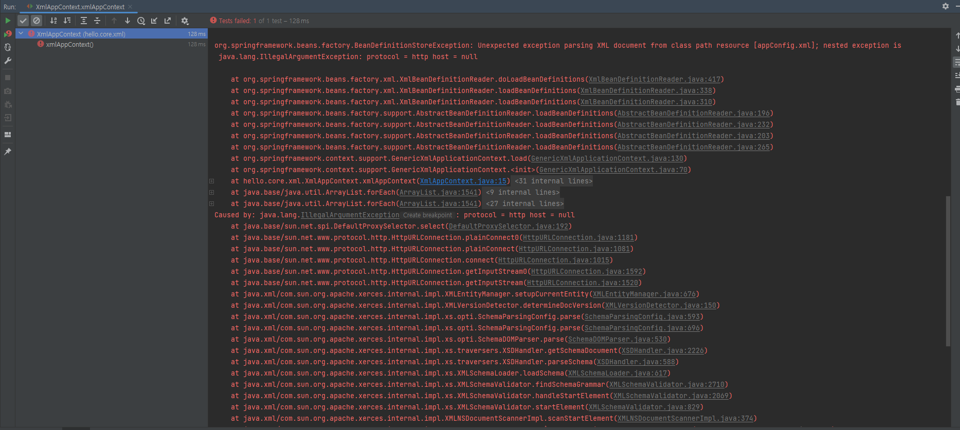
Task: Expand fold beside XmlAppContext.java:15 line
Action: tap(211, 181)
